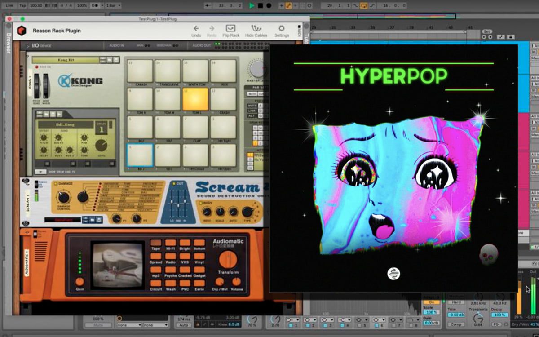
Task: Select the Cracked preset on Audiomatic
Action: pyautogui.click(x=186, y=270)
